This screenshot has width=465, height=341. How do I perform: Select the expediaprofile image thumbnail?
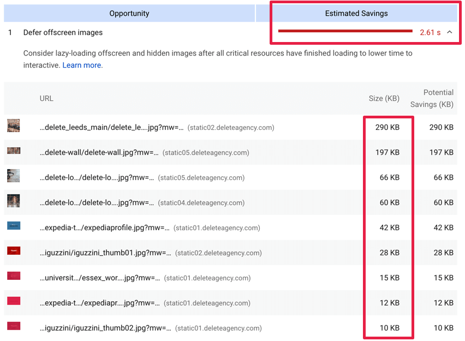[x=13, y=225]
